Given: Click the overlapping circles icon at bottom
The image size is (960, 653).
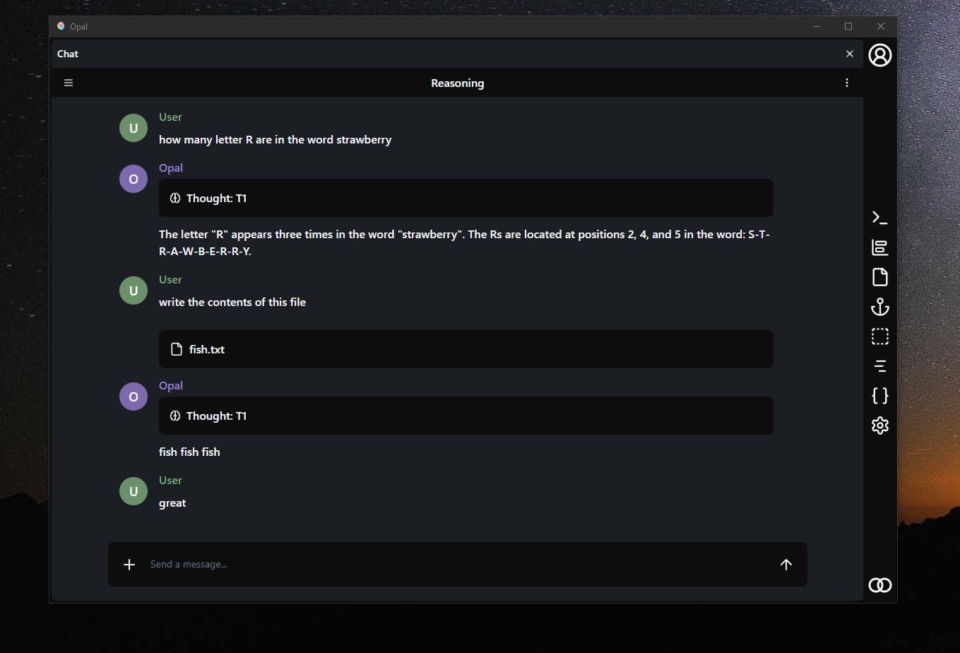Looking at the screenshot, I should pyautogui.click(x=879, y=585).
